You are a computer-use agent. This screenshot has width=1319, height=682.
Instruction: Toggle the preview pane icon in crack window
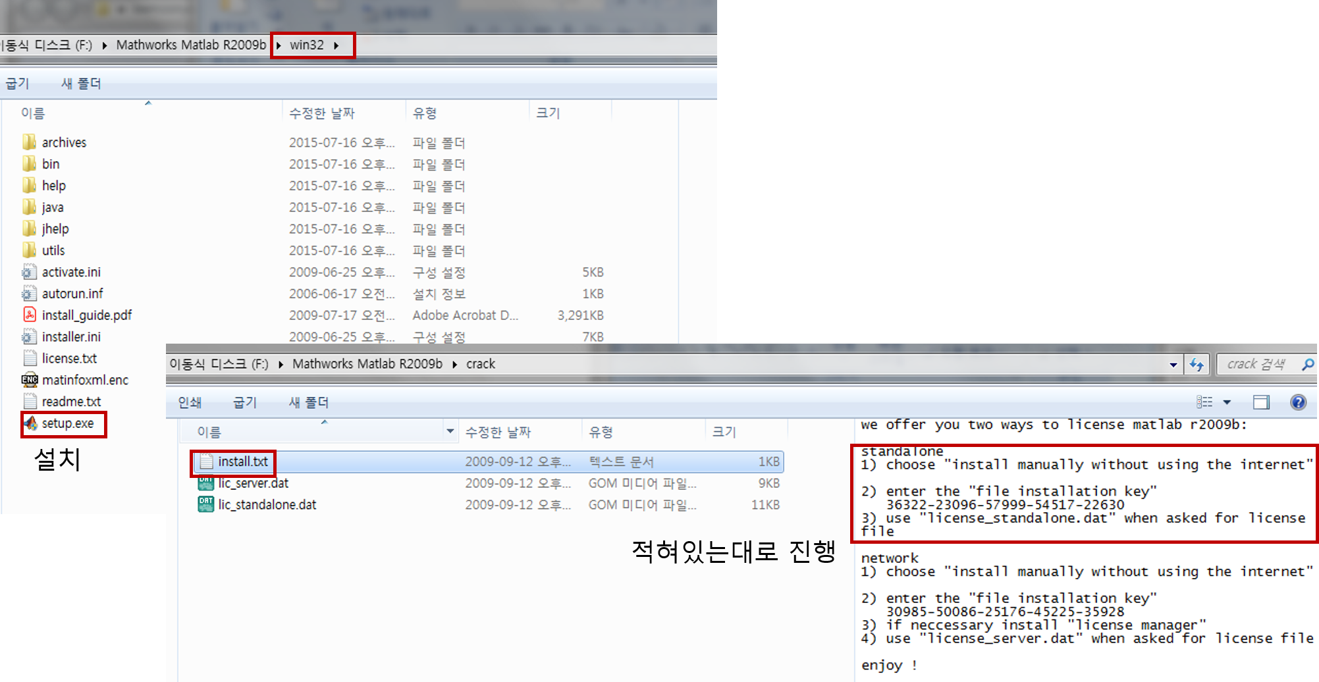pos(1261,402)
